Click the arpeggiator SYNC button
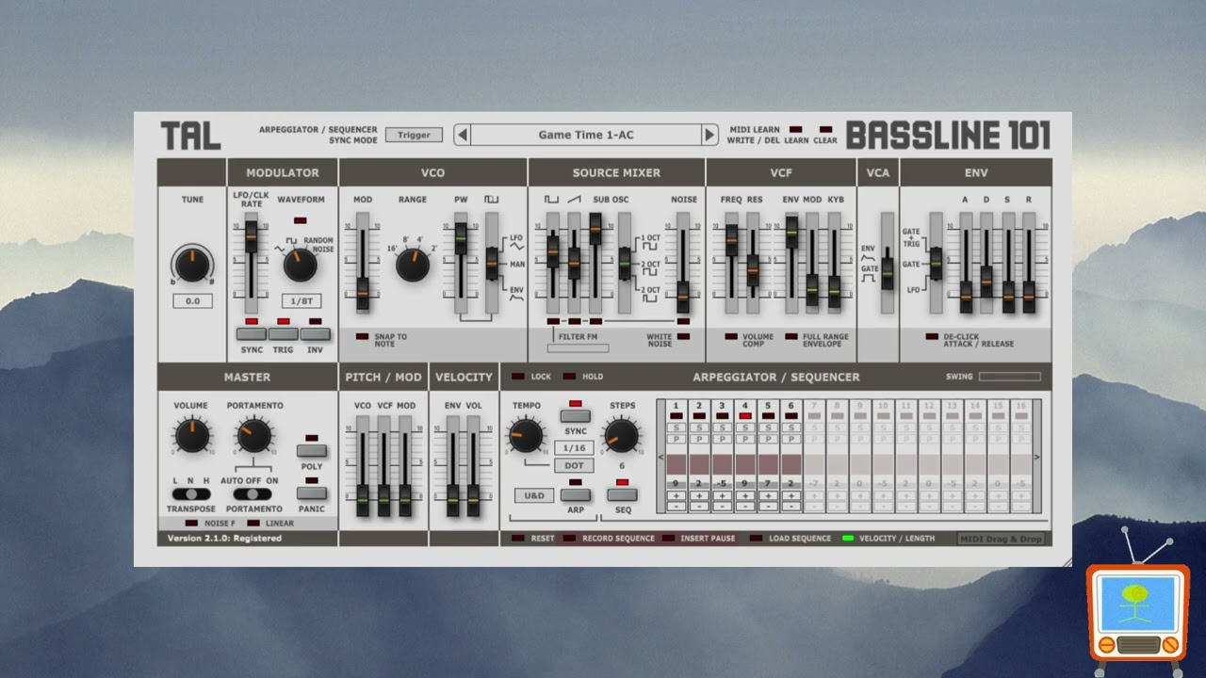Image resolution: width=1206 pixels, height=678 pixels. coord(575,415)
